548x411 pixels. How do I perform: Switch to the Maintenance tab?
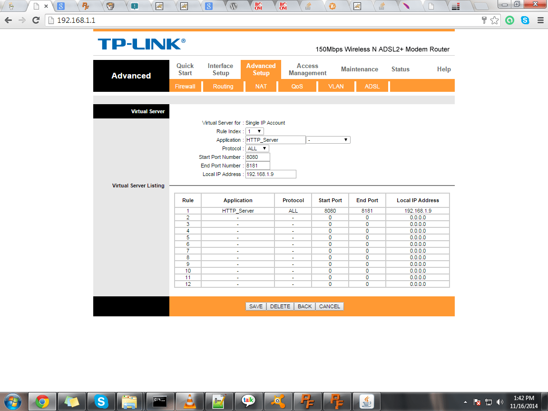click(x=360, y=69)
